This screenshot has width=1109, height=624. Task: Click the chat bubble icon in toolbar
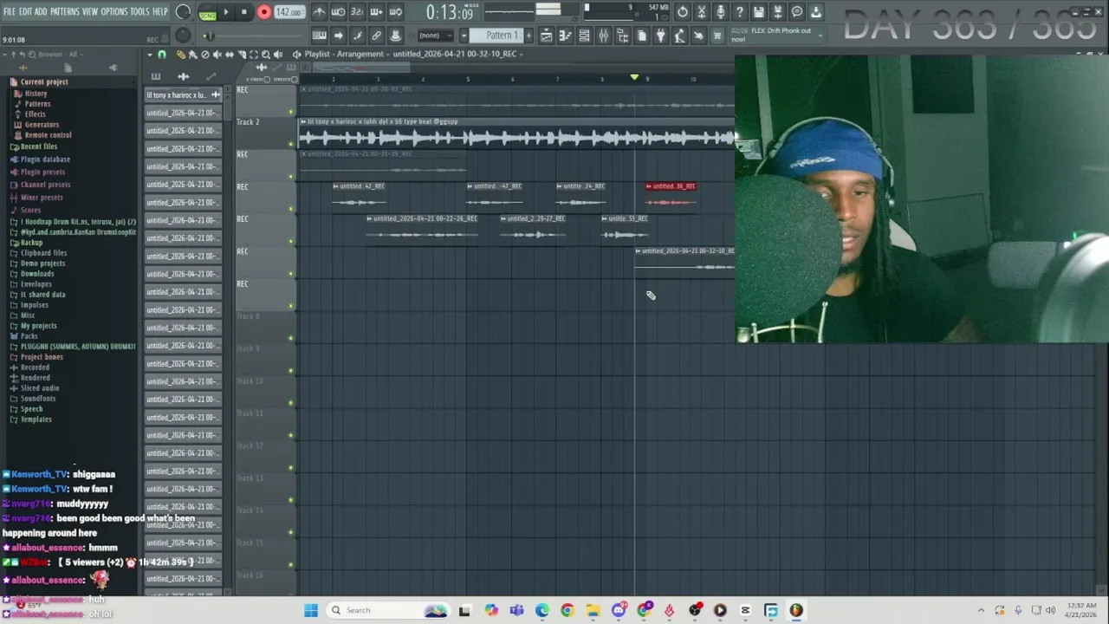(x=797, y=12)
